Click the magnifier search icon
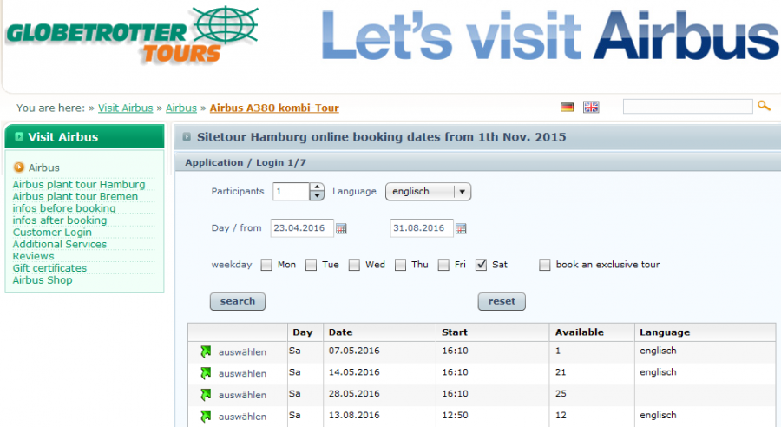The image size is (781, 427). pos(764,106)
